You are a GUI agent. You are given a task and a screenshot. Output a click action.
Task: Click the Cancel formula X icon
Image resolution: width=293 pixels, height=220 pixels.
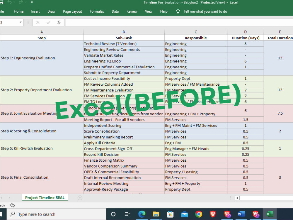point(38,23)
